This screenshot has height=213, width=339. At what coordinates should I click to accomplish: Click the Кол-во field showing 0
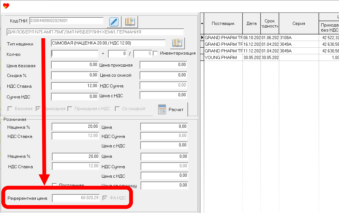(117, 54)
